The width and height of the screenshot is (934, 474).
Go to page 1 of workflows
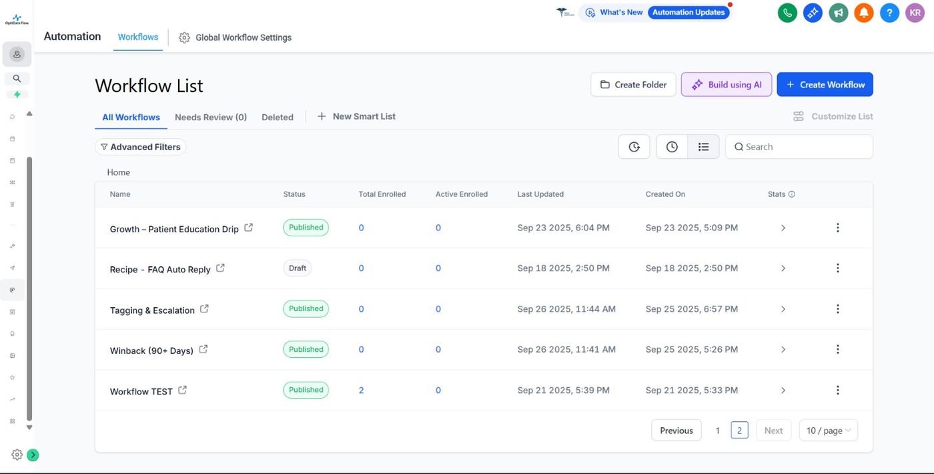718,431
